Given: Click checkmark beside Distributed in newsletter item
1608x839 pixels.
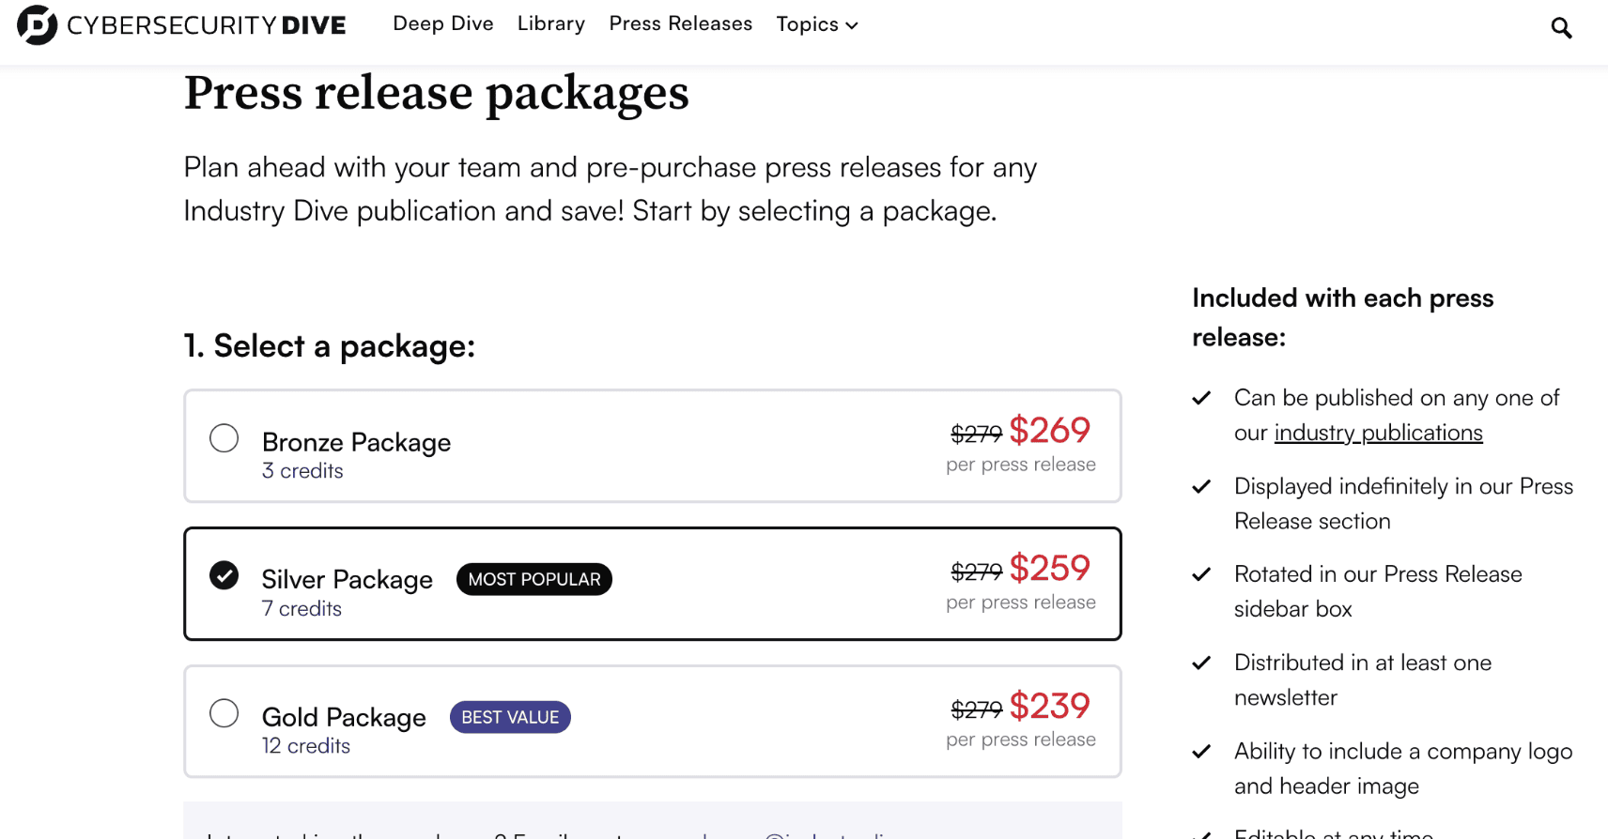Looking at the screenshot, I should point(1201,663).
